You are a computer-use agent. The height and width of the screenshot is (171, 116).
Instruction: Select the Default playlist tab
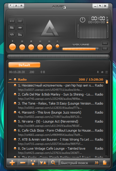pos(24,65)
